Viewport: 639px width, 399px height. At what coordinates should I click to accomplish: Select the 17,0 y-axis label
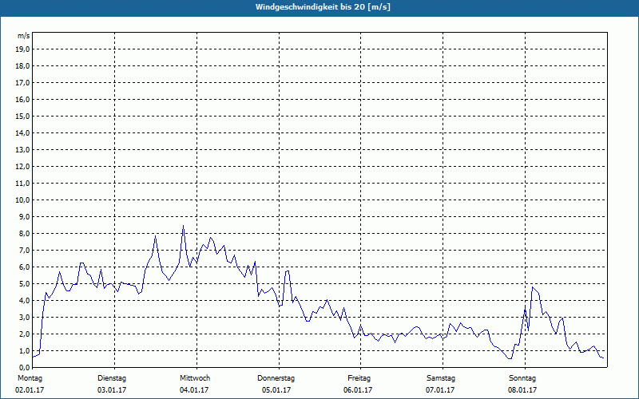pos(23,83)
